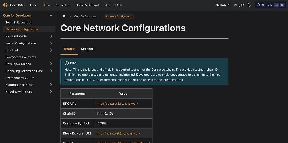
Task: Click tCORE2 currency symbol value
Action: tap(102, 124)
